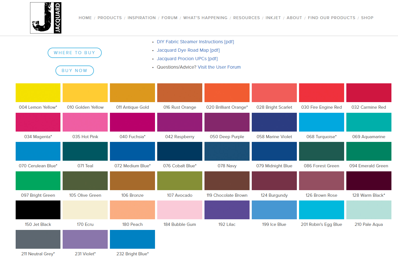Open DIY Fabric Steamer Instructions pdf
The width and height of the screenshot is (398, 260).
coord(195,42)
